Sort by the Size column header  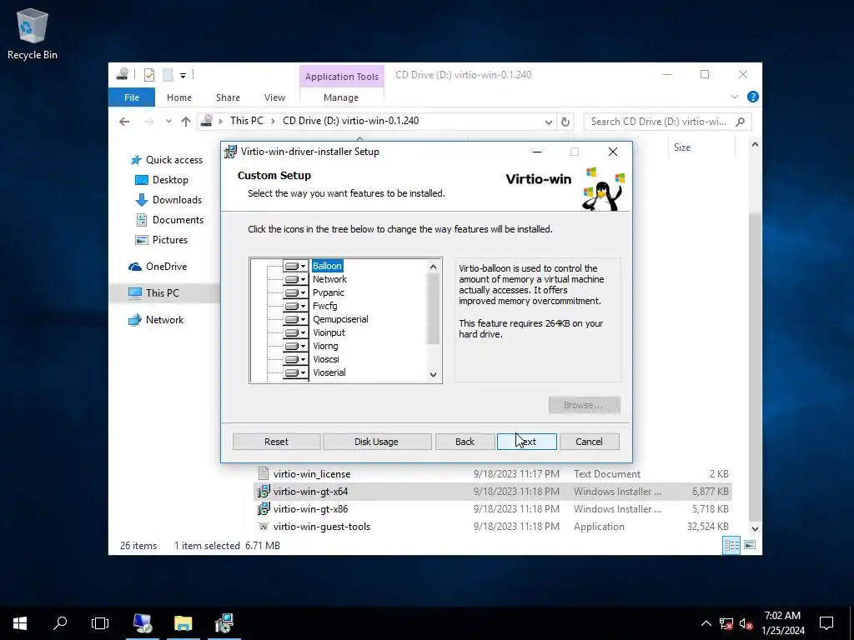701,147
